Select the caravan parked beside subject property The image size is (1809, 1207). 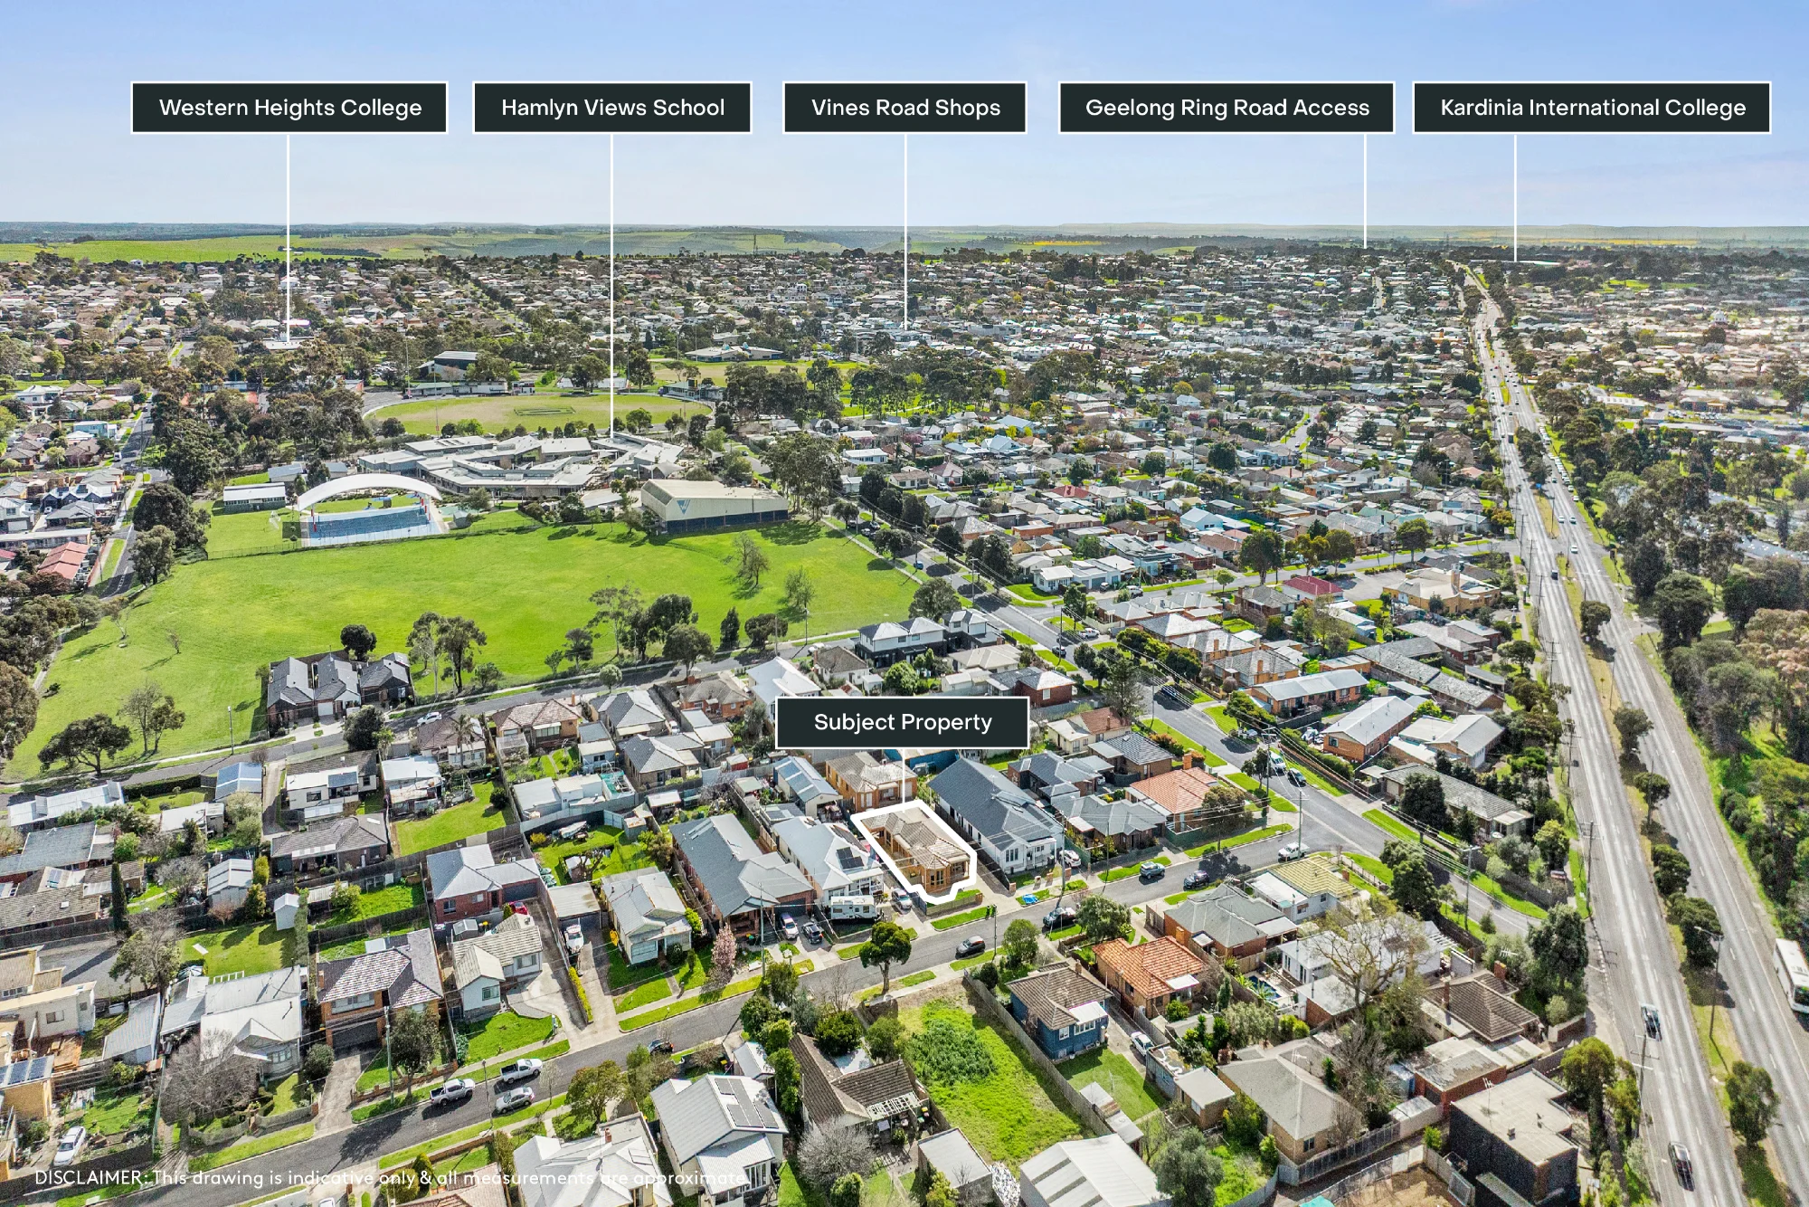(853, 907)
